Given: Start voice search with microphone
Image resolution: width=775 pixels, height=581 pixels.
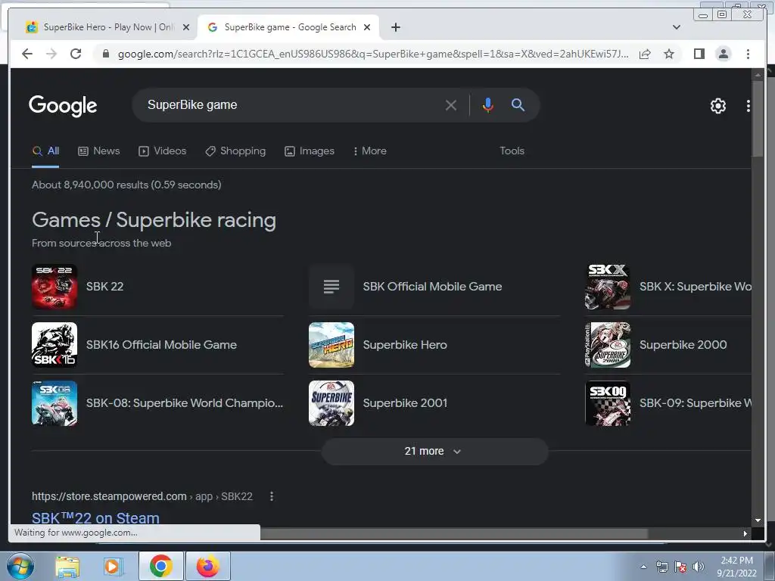Looking at the screenshot, I should pos(488,104).
